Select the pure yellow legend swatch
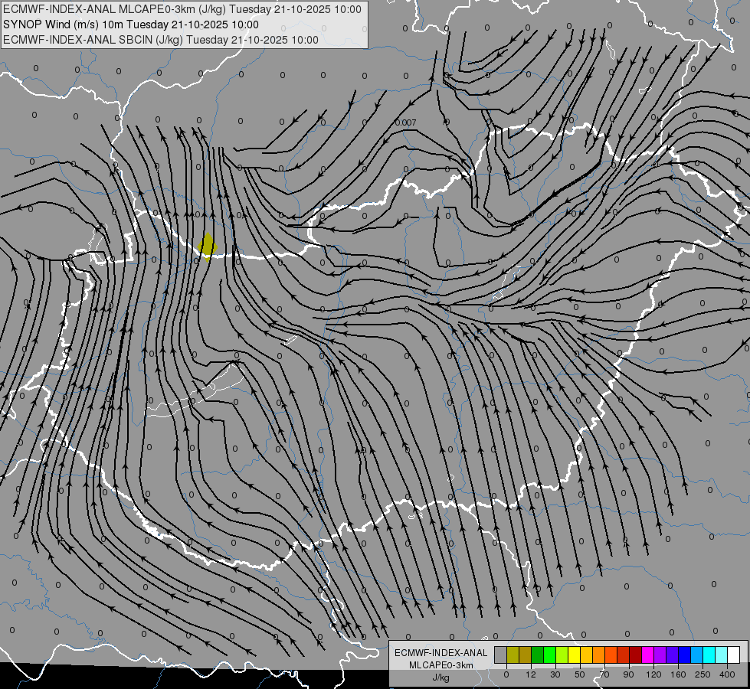 tap(575, 655)
